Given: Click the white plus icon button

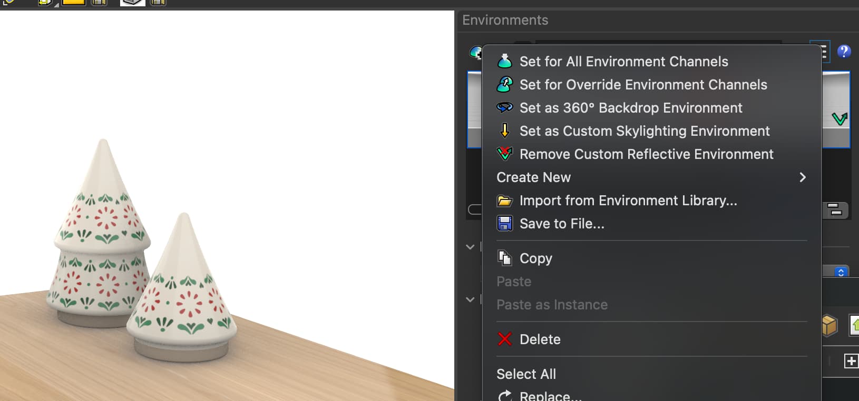Looking at the screenshot, I should (x=851, y=361).
